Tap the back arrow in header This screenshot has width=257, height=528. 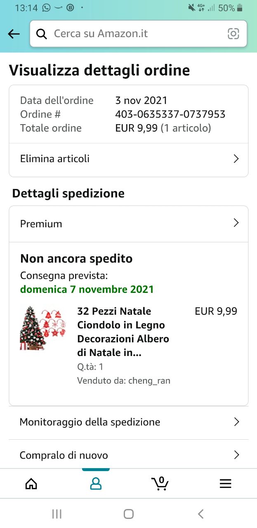[x=14, y=34]
